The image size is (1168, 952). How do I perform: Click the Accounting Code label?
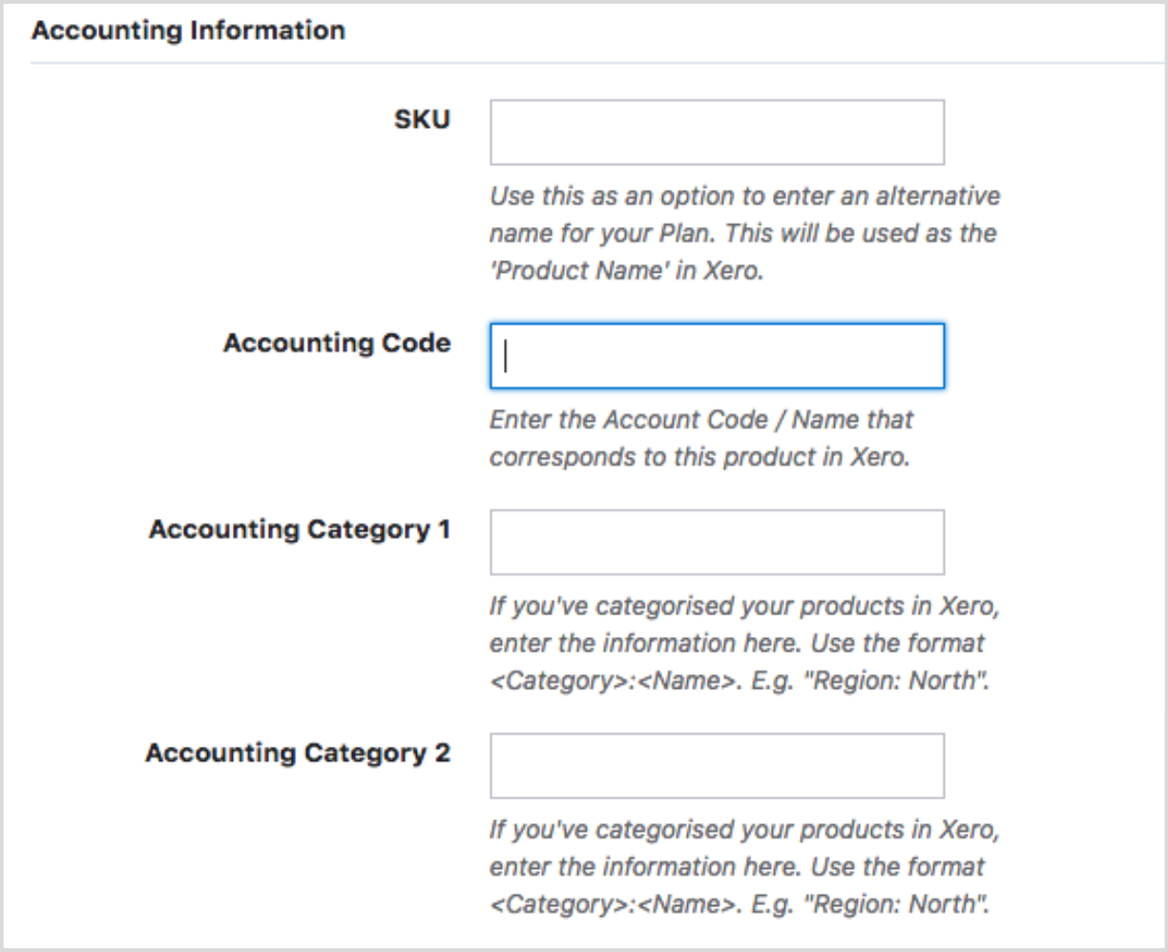337,343
